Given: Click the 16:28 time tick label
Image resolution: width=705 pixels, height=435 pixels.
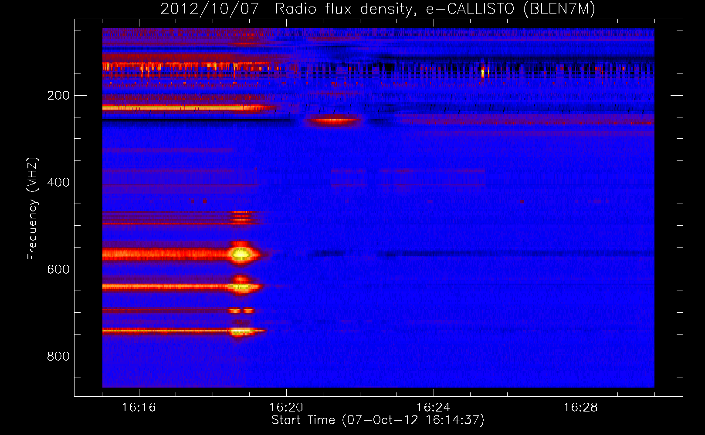Looking at the screenshot, I should coord(581,407).
